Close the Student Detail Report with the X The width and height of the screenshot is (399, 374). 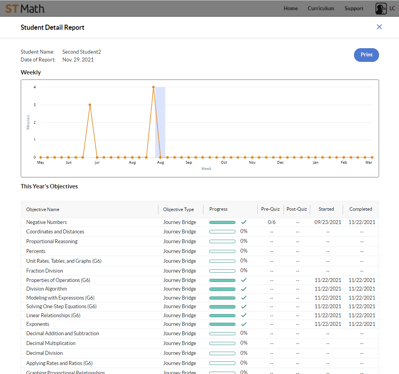(x=379, y=27)
